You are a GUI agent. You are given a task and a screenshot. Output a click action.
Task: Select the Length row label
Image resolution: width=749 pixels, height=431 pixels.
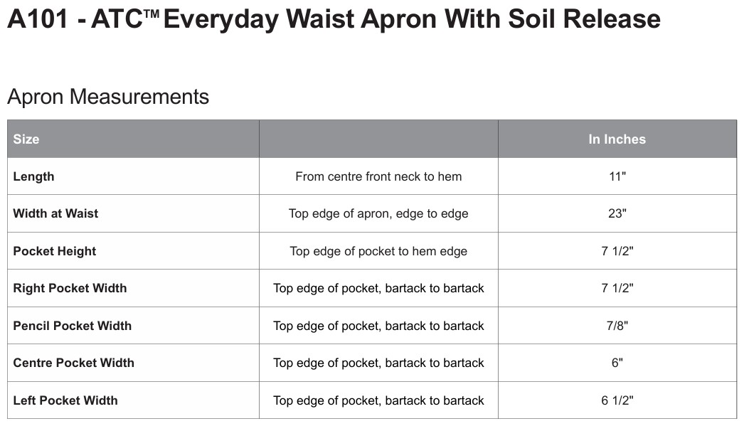[33, 176]
